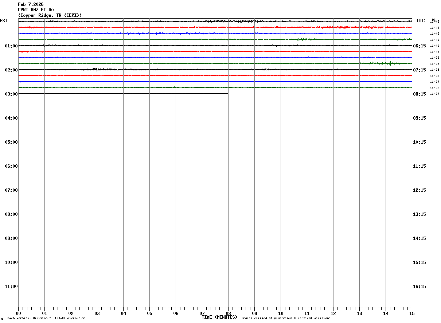Click minute 05 on the time axis
Viewport: 441px width, 323px height.
tap(149, 314)
